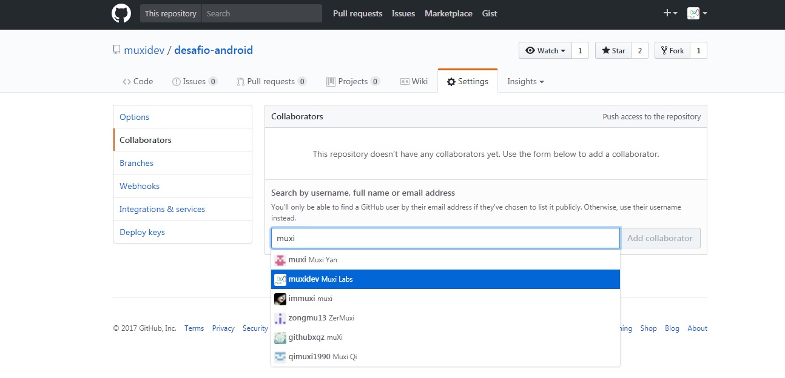Click the Wiki book icon
Viewport: 785px width, 378px height.
pyautogui.click(x=405, y=82)
